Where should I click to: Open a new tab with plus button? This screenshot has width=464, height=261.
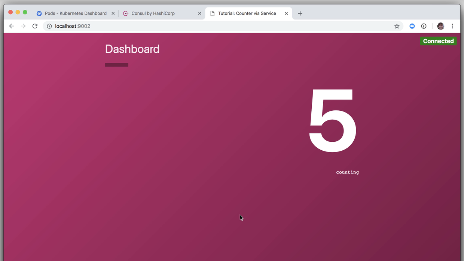pos(300,13)
